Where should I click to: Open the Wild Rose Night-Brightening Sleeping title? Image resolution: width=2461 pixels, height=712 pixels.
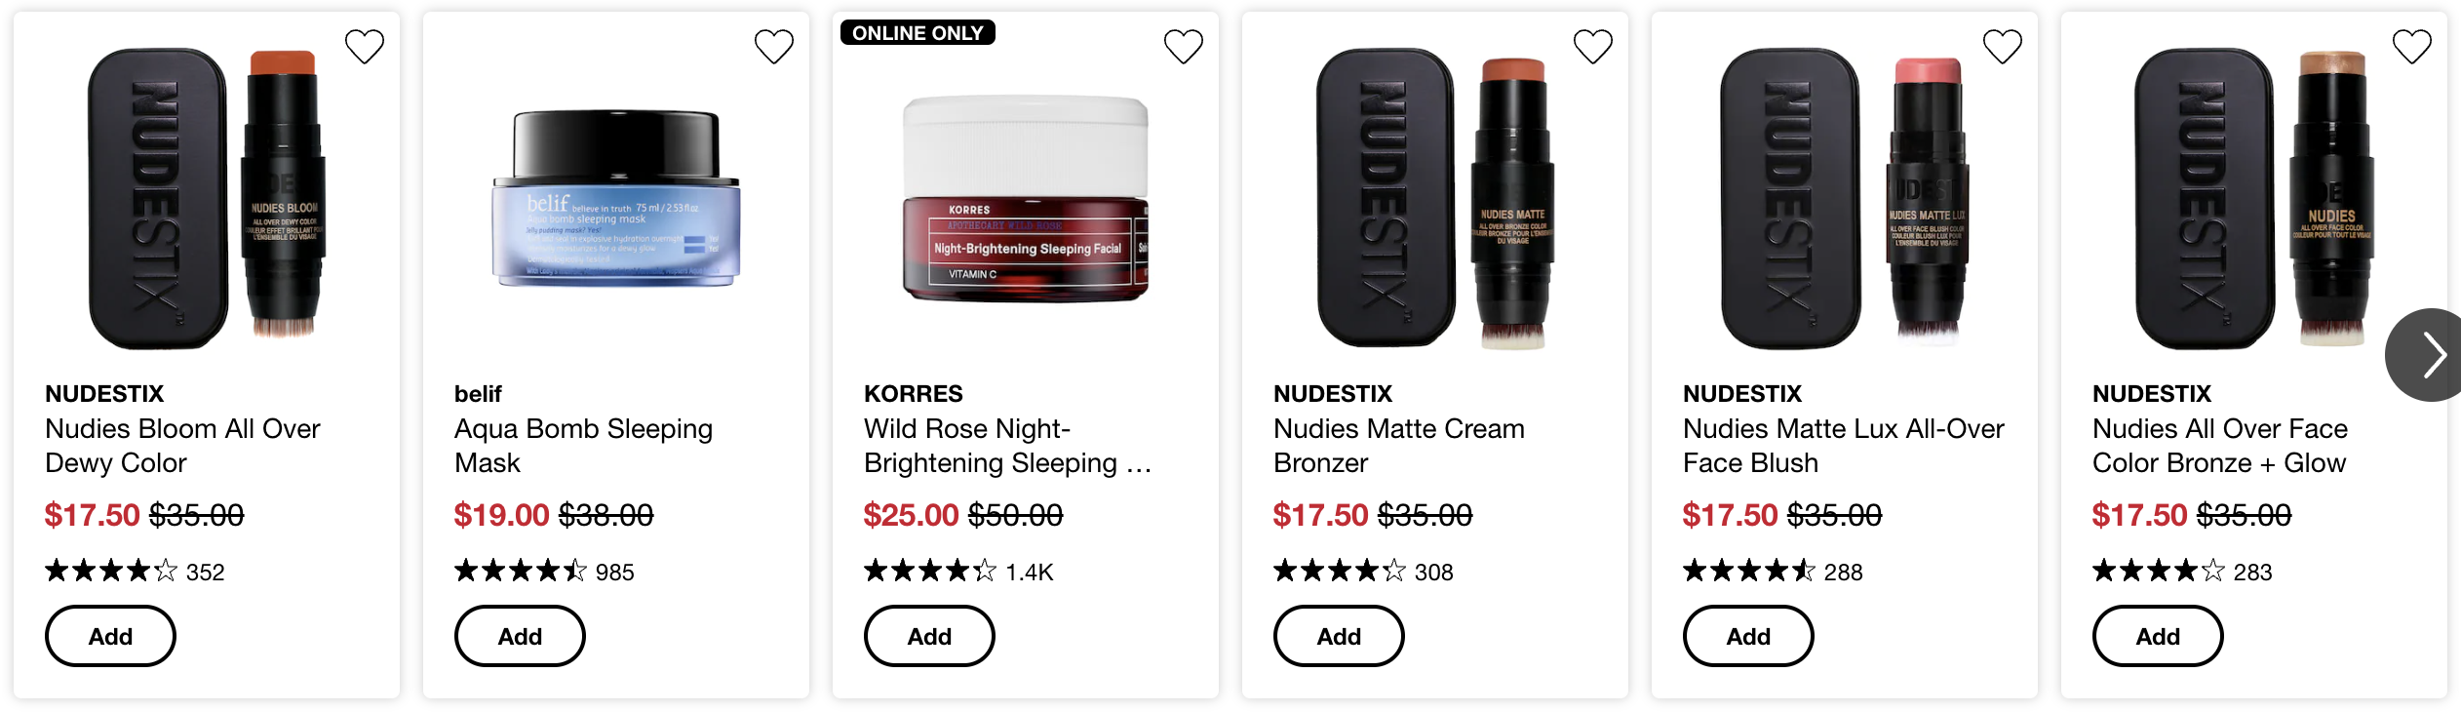pos(1007,446)
